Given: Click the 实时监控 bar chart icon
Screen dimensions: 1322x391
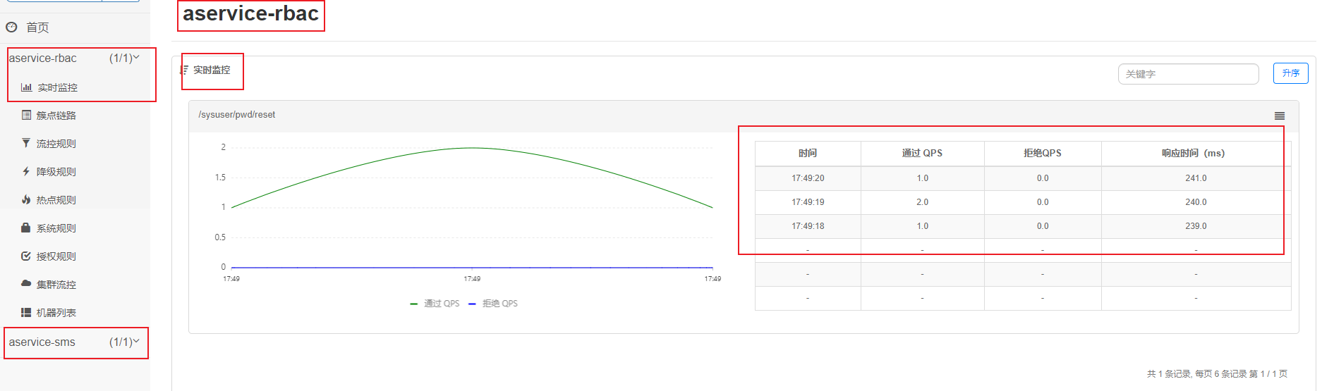Looking at the screenshot, I should pyautogui.click(x=26, y=87).
